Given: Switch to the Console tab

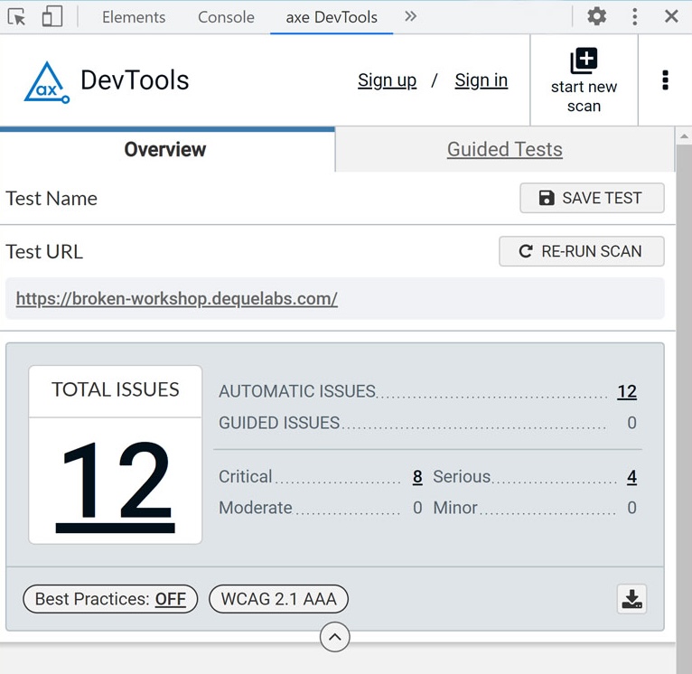Looking at the screenshot, I should tap(226, 17).
